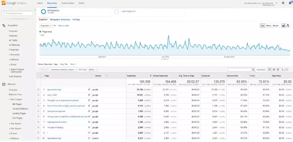293x142 pixels.
Task: Expand the Pageviews metric dropdown above chart
Action: coord(46,26)
